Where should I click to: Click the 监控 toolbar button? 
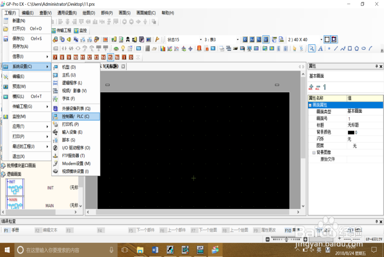click(x=80, y=30)
